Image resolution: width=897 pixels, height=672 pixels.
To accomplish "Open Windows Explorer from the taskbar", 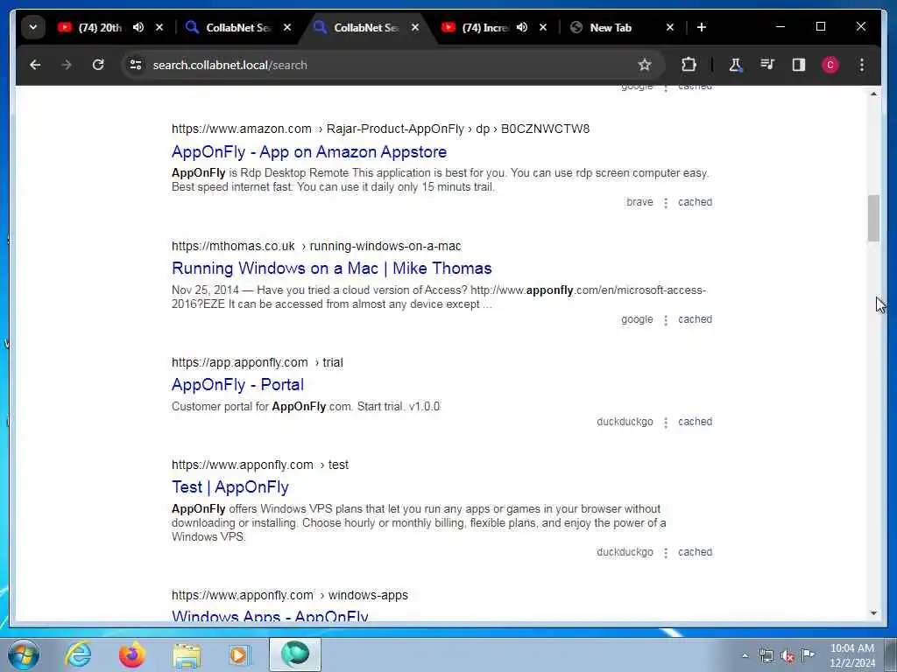I will 187,654.
